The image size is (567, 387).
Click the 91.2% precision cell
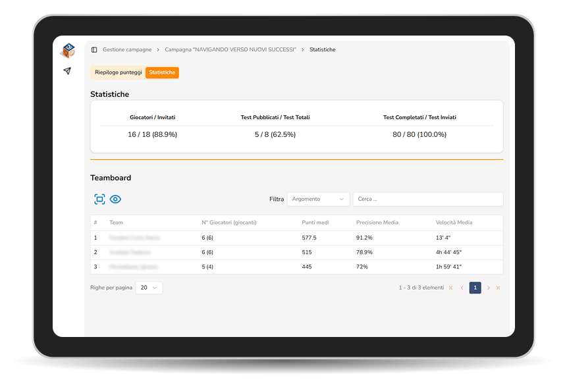tap(364, 238)
